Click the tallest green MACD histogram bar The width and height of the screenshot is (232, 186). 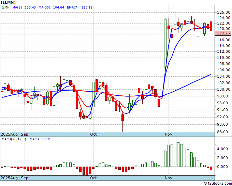[x=175, y=154]
